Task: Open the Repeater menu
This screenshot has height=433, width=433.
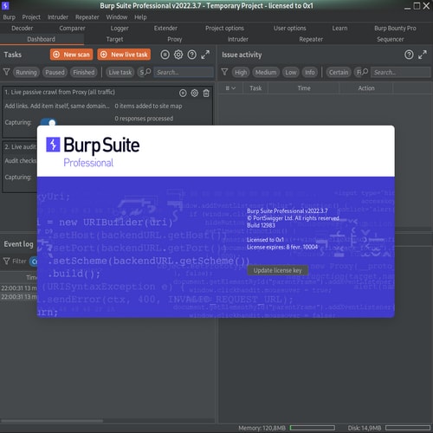Action: click(87, 17)
